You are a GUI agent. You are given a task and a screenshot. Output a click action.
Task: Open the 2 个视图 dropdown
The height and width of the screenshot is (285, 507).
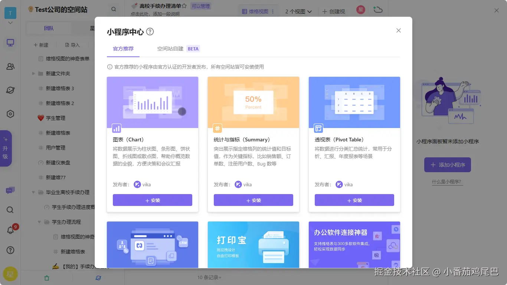pyautogui.click(x=298, y=12)
